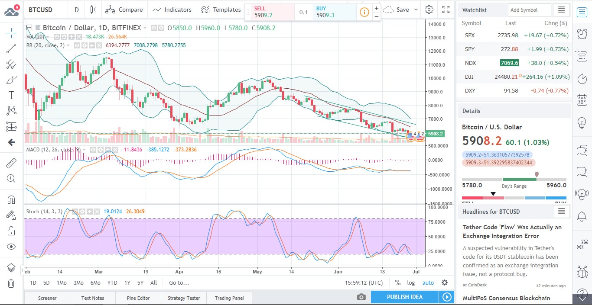Toggle MACD indicator visibility eye
Viewport: 592px width, 305px height.
(93, 150)
